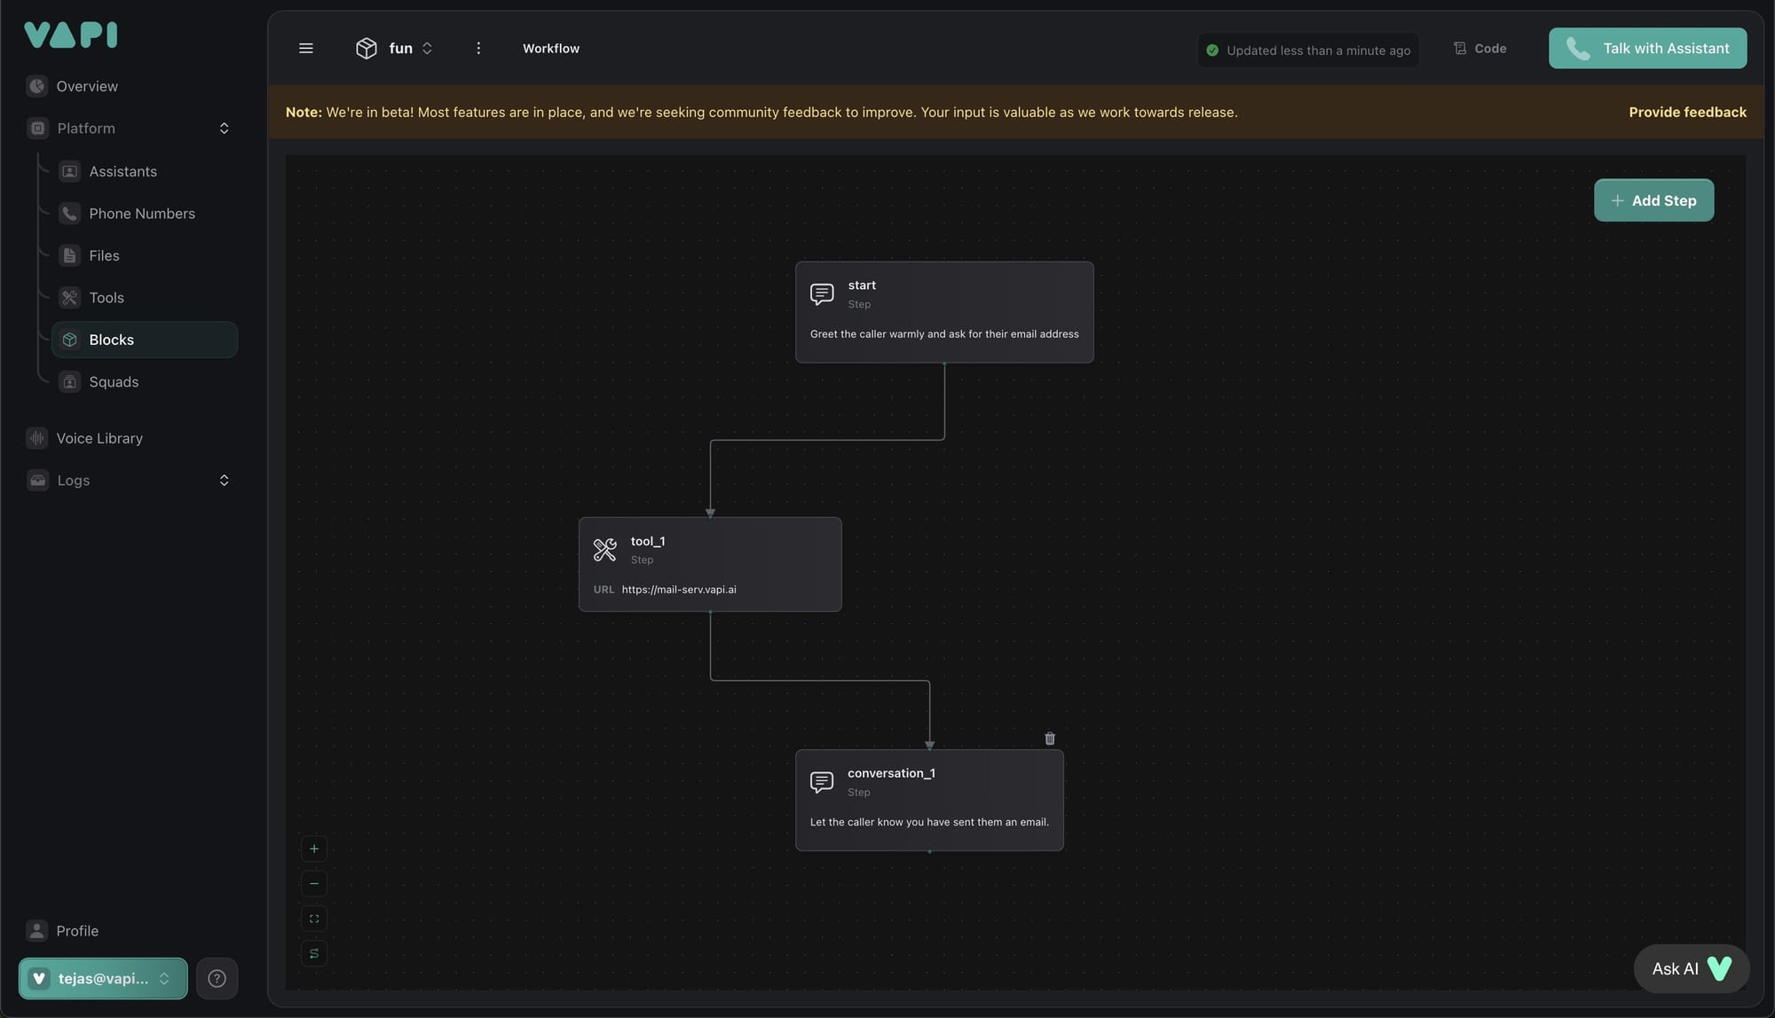Screen dimensions: 1775x1018
Task: Switch to the Code view
Action: (x=1480, y=49)
